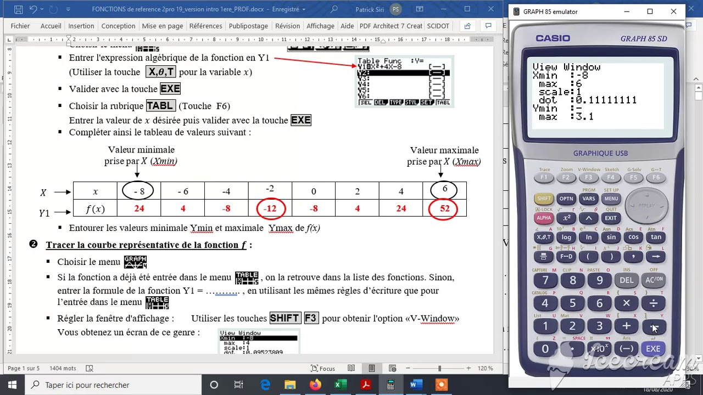This screenshot has width=703, height=395.
Task: Open the Fichier menu
Action: point(20,26)
